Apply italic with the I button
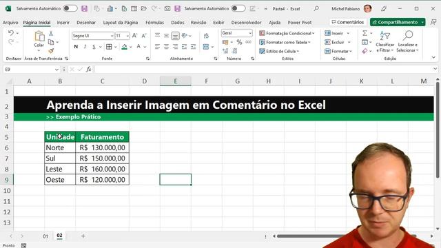Viewport: 441px width, 248px height. click(85, 47)
